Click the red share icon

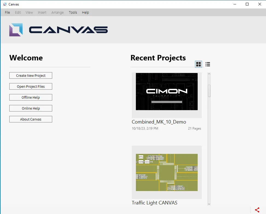tap(257, 210)
